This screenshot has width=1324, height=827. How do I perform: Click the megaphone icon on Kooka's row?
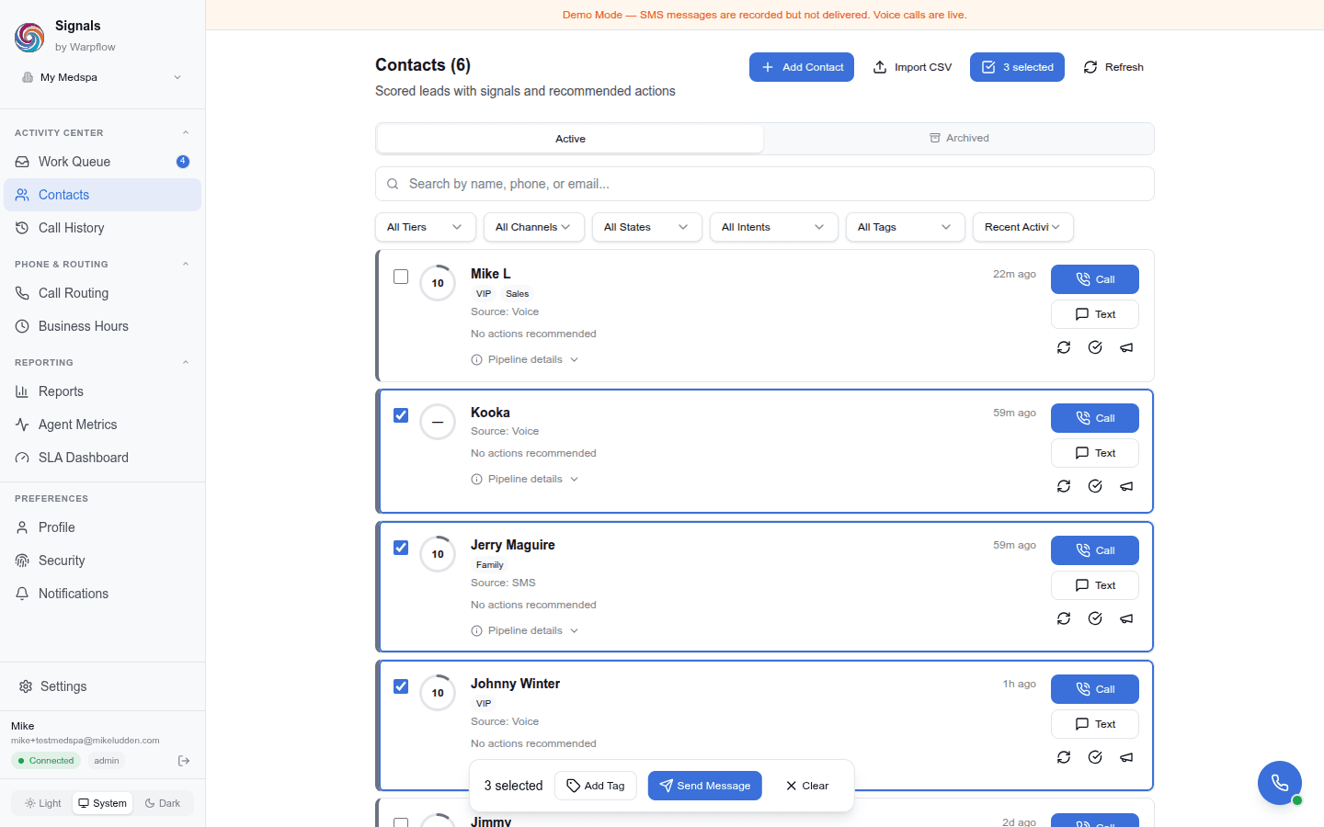click(x=1126, y=486)
